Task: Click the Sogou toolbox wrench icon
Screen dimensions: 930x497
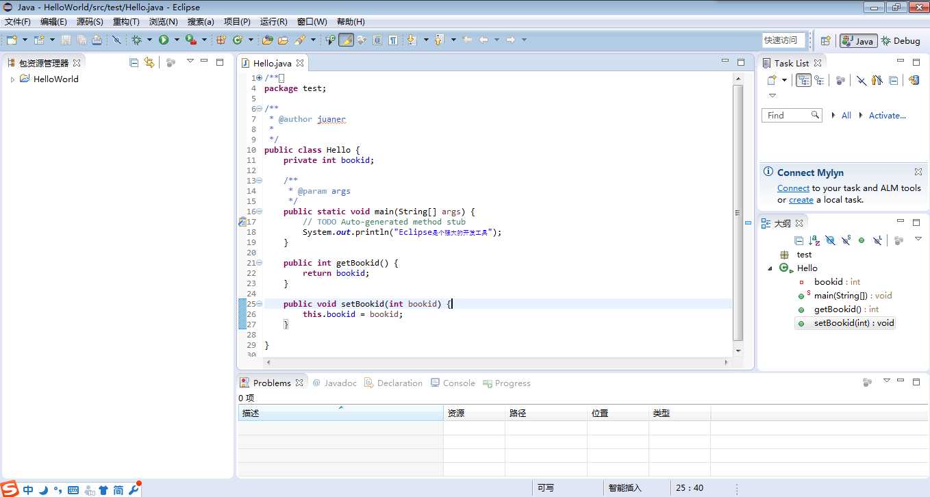Action: [x=134, y=489]
